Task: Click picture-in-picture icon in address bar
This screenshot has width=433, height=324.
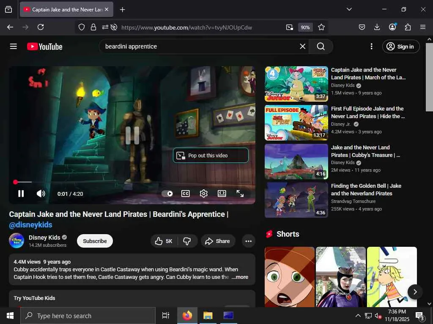Action: click(289, 27)
